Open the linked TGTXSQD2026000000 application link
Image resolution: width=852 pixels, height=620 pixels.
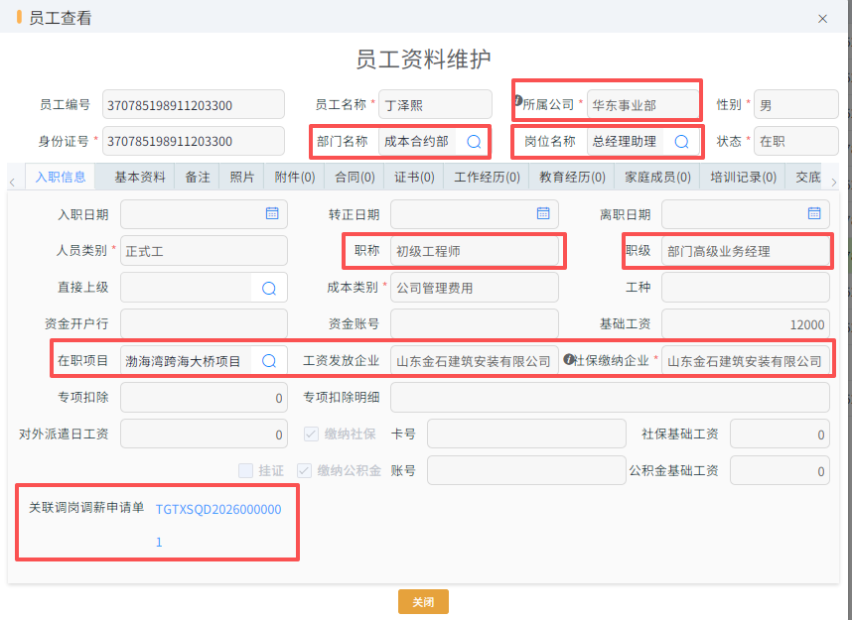click(x=218, y=525)
